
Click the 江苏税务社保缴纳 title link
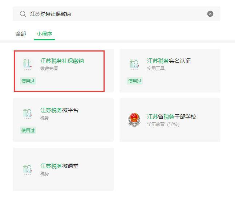[62, 61]
